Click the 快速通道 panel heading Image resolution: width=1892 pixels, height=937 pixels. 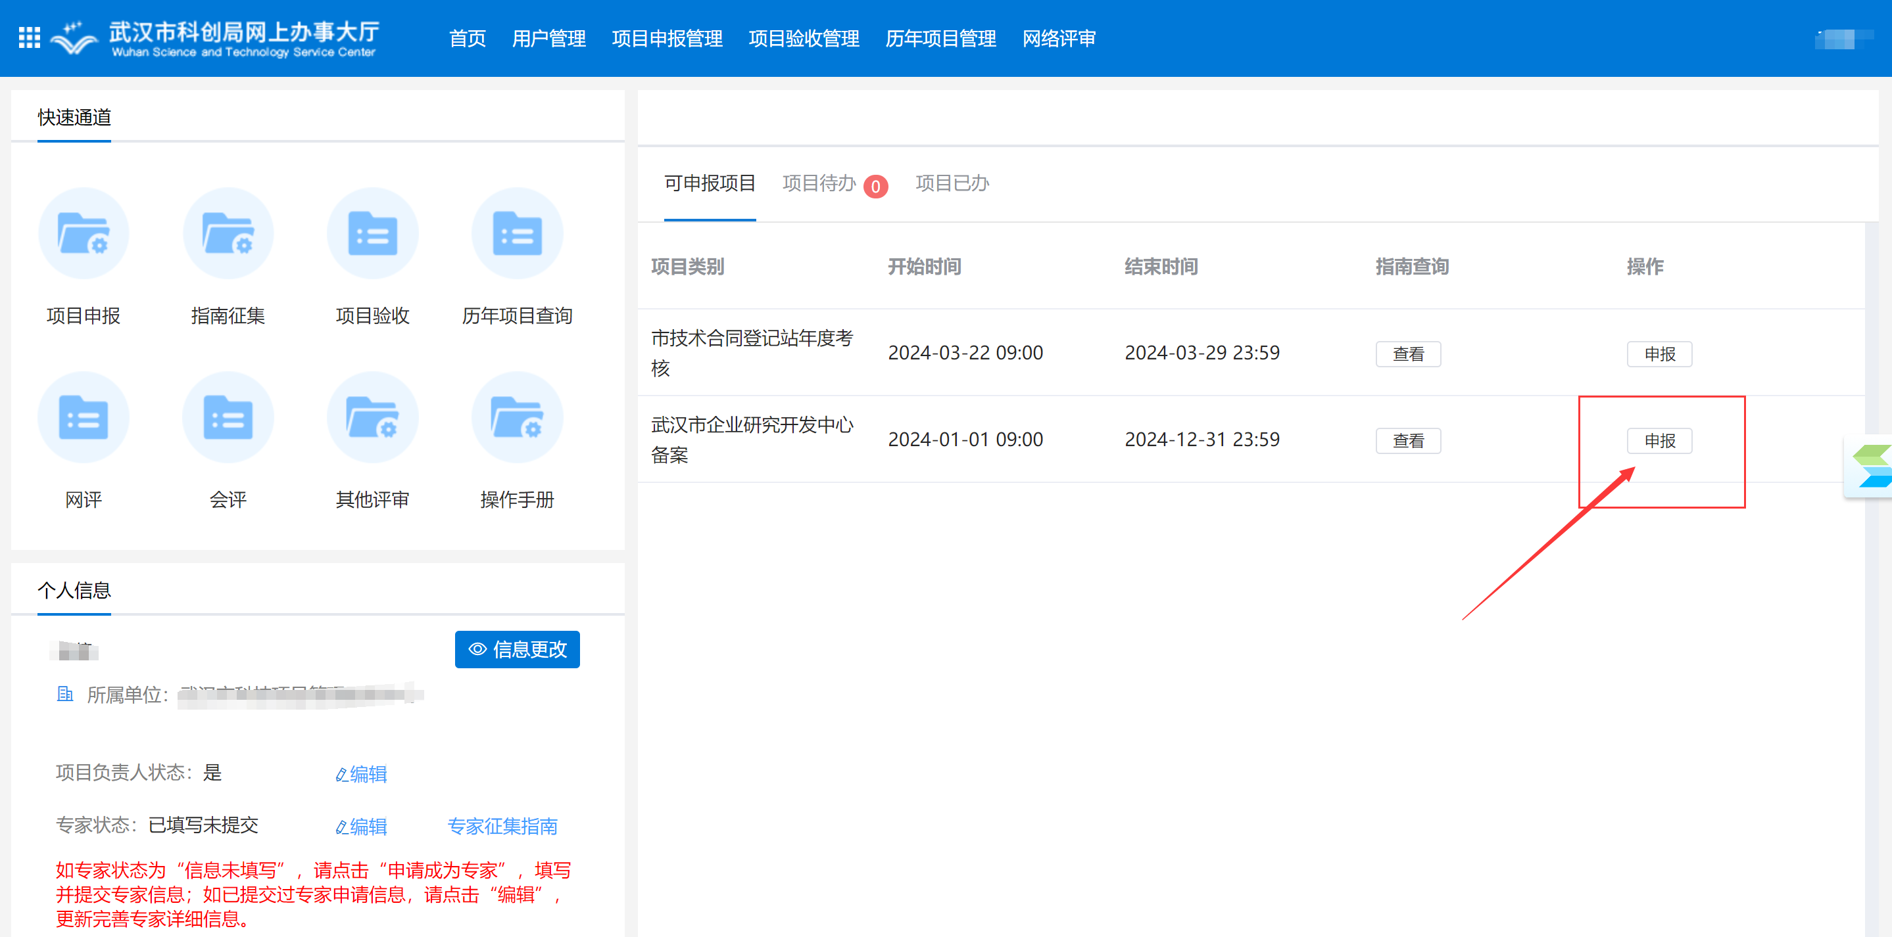tap(74, 118)
